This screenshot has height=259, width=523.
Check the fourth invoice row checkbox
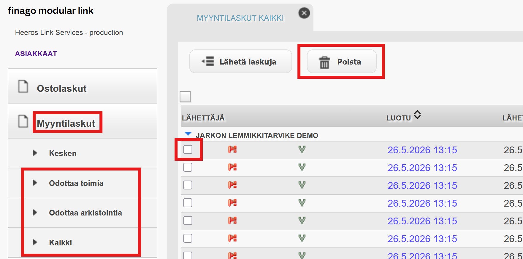point(188,203)
